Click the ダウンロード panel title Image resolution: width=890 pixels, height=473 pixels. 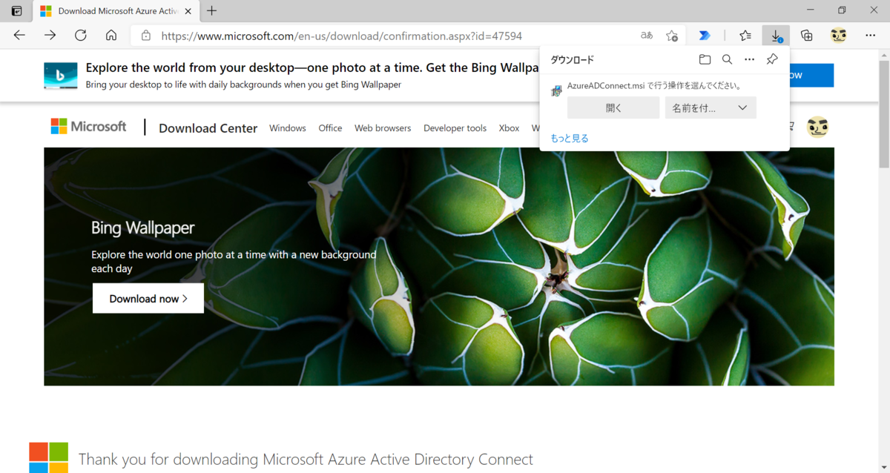572,59
